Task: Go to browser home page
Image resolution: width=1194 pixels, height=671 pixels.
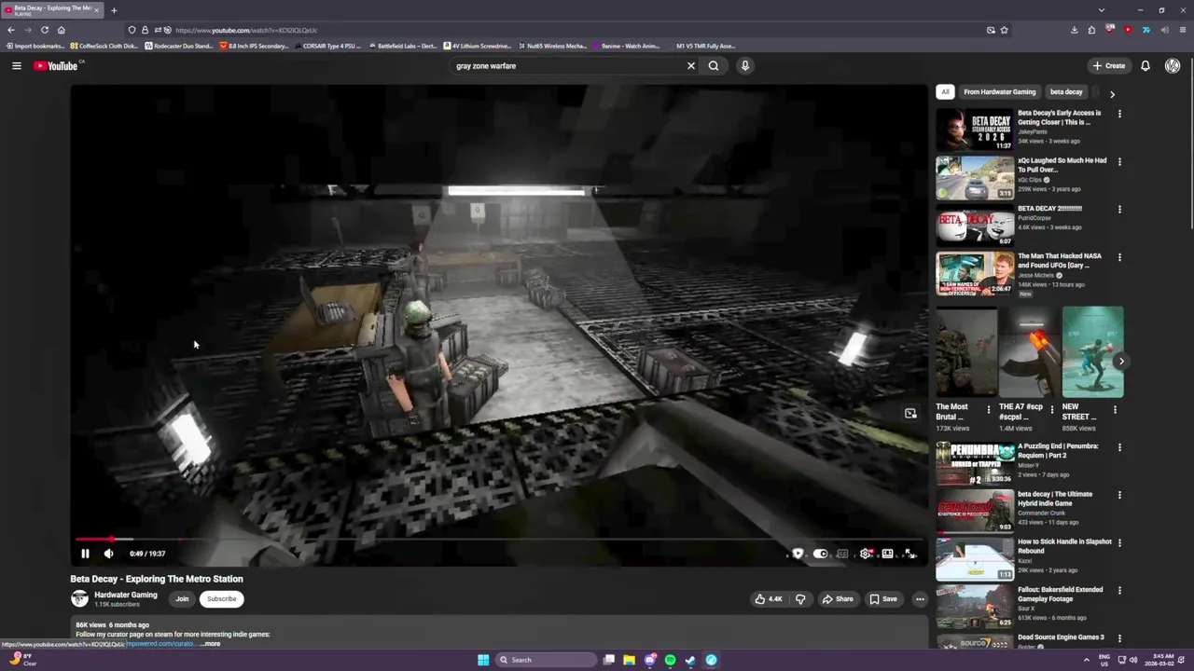Action: tap(62, 30)
